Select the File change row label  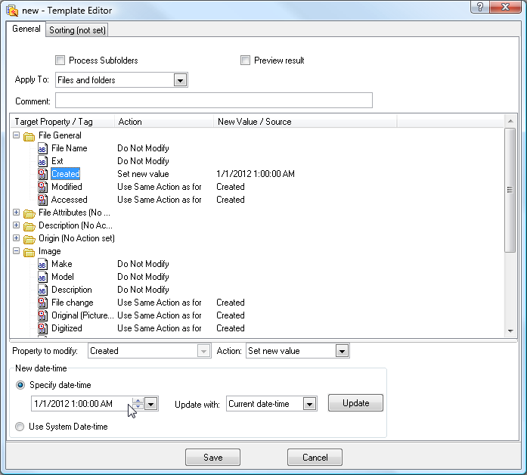(x=73, y=303)
